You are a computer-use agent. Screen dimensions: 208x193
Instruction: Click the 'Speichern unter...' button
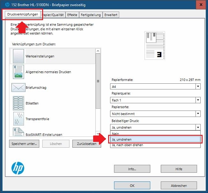[24, 143]
